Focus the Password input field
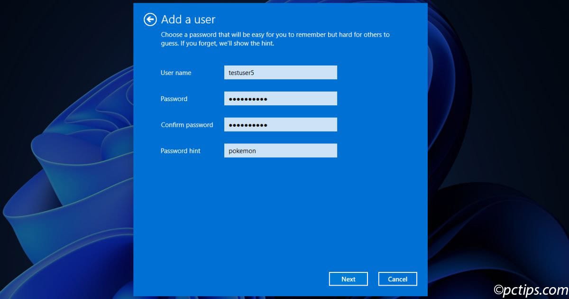 click(281, 99)
